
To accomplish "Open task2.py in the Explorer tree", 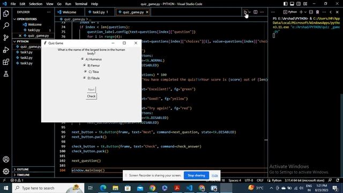I will coord(26,57).
